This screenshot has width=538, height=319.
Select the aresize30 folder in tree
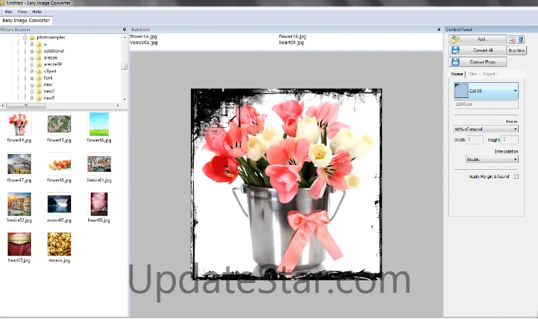coord(52,64)
